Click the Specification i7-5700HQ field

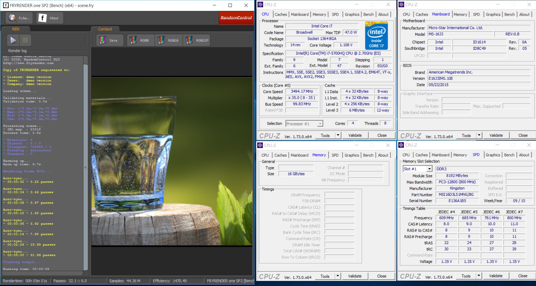(x=338, y=53)
